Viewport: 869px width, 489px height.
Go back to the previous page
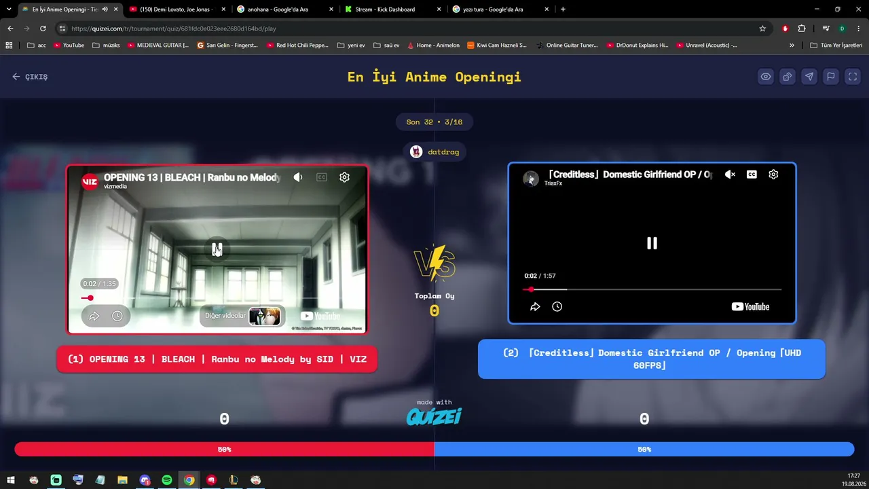[10, 29]
